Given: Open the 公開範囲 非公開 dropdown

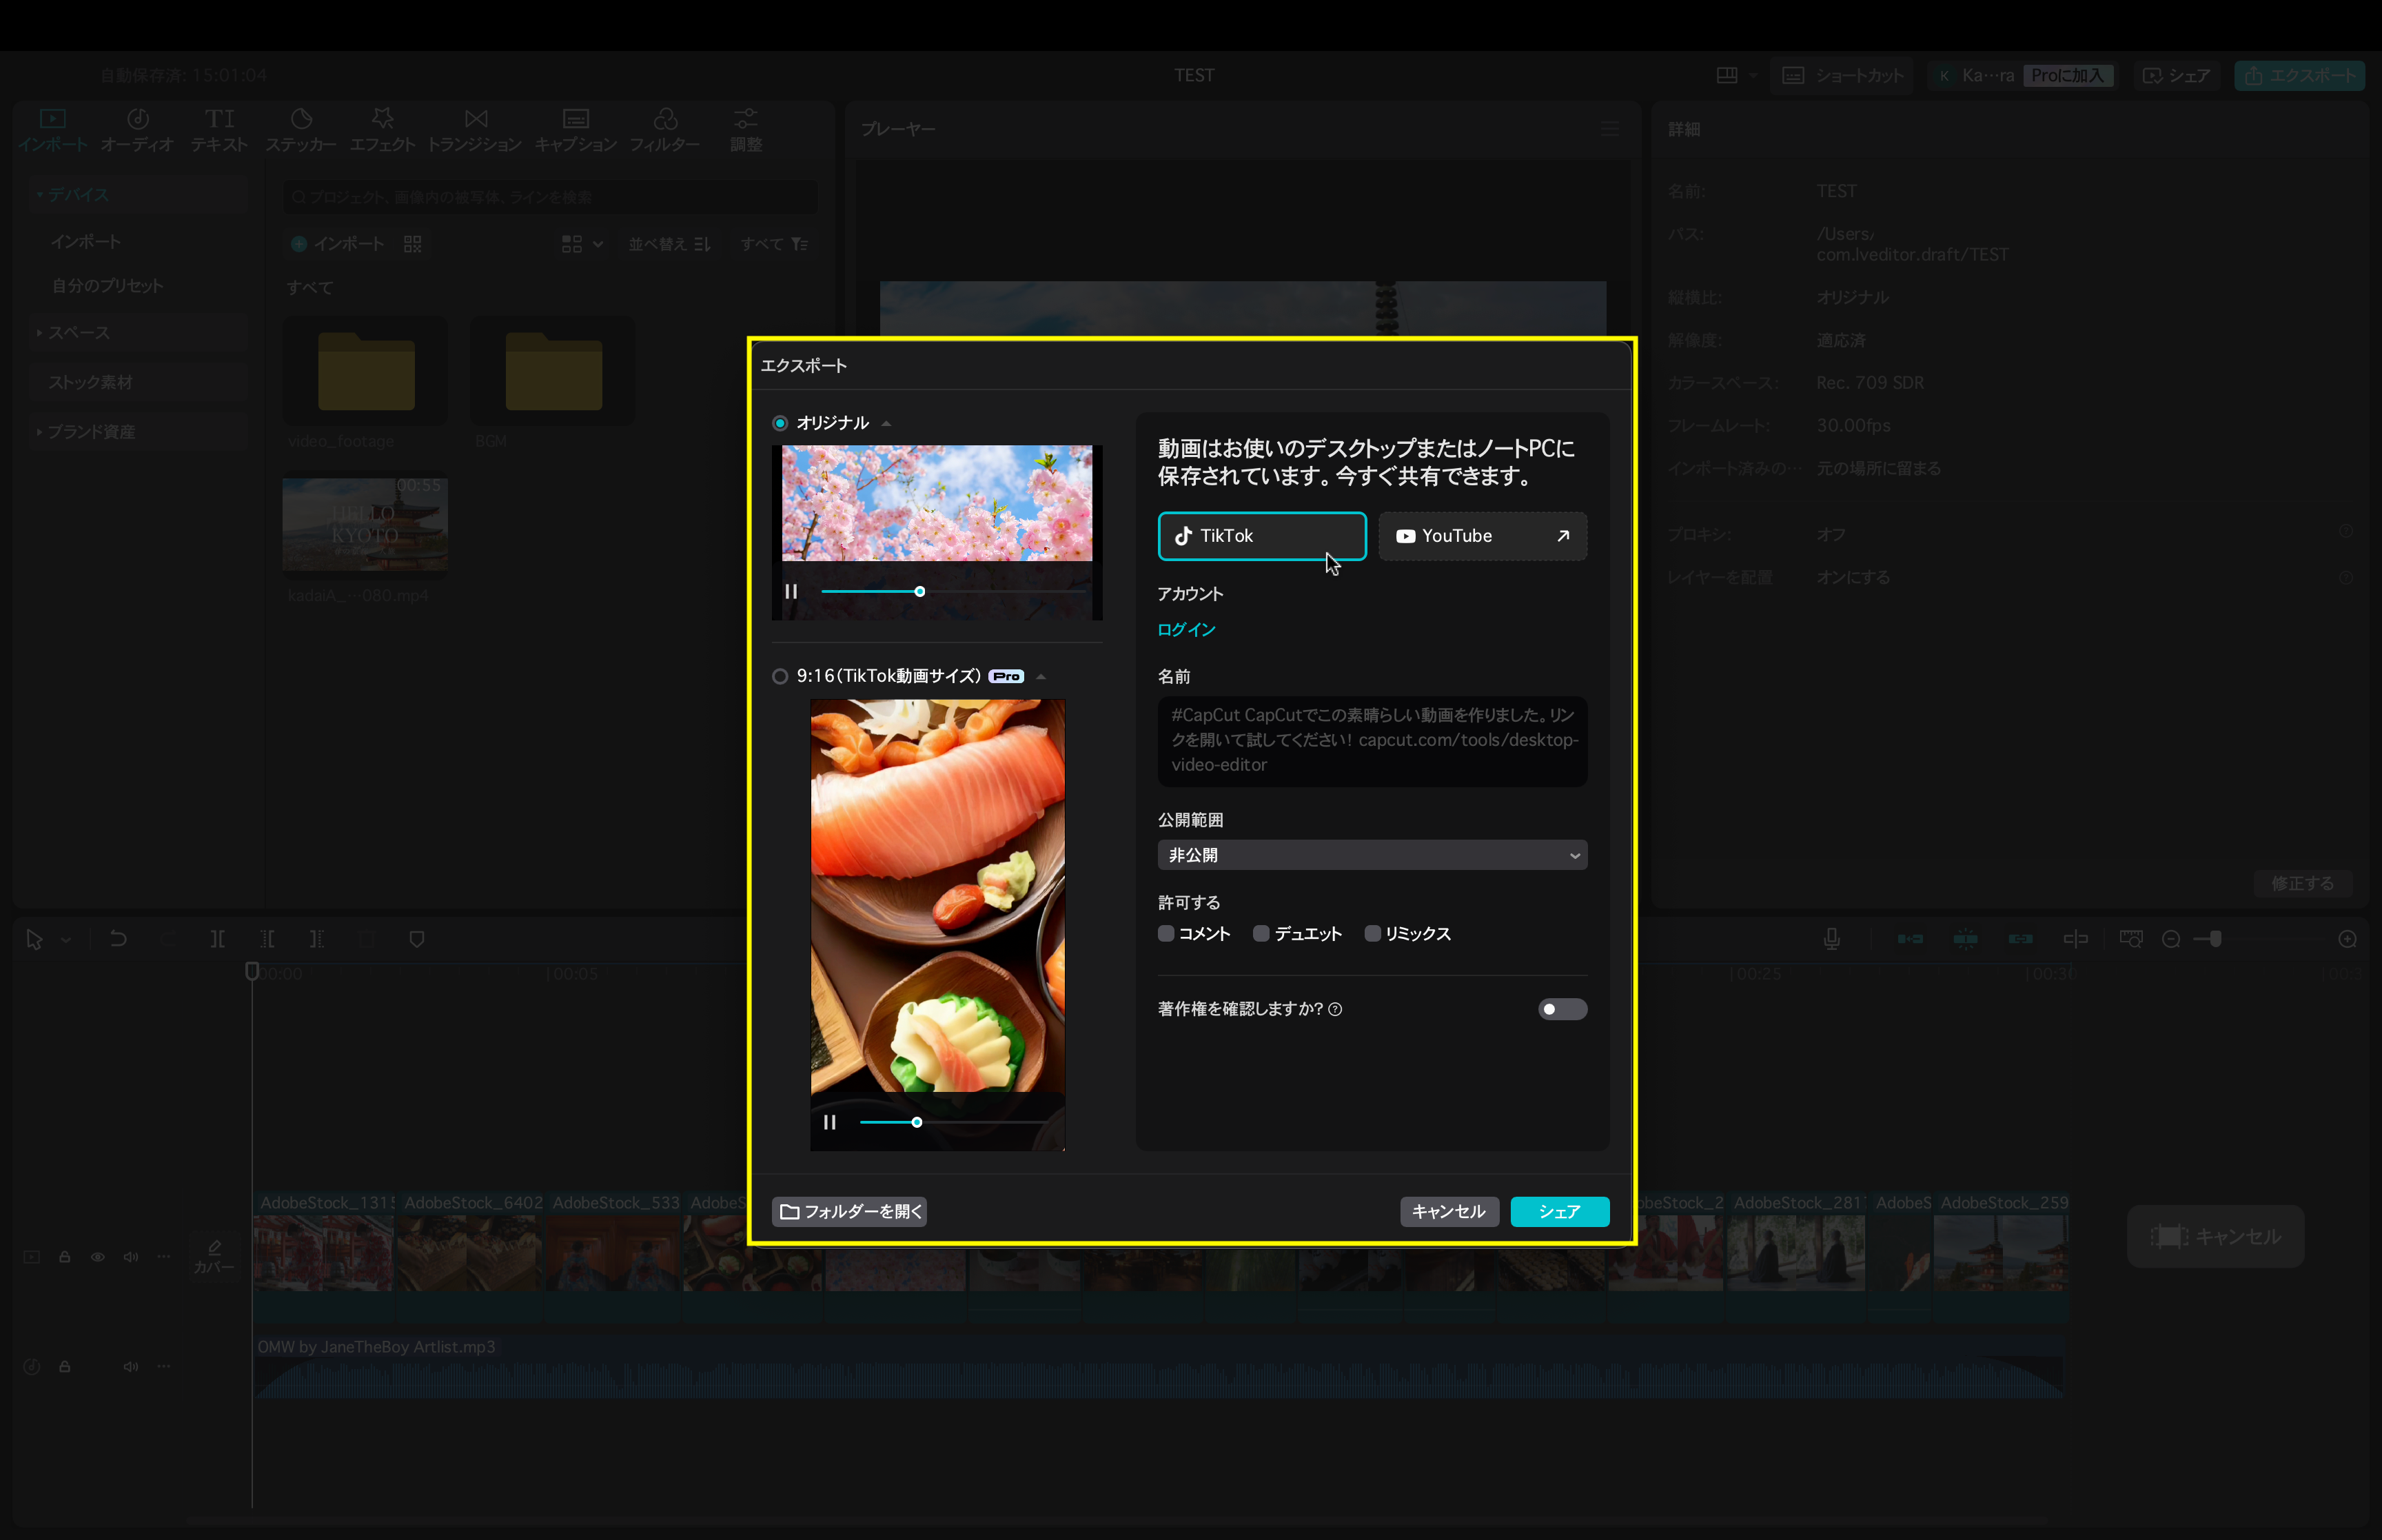Looking at the screenshot, I should (1372, 855).
